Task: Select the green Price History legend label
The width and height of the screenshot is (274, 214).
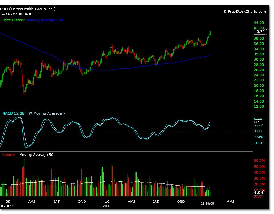Action: (13, 20)
